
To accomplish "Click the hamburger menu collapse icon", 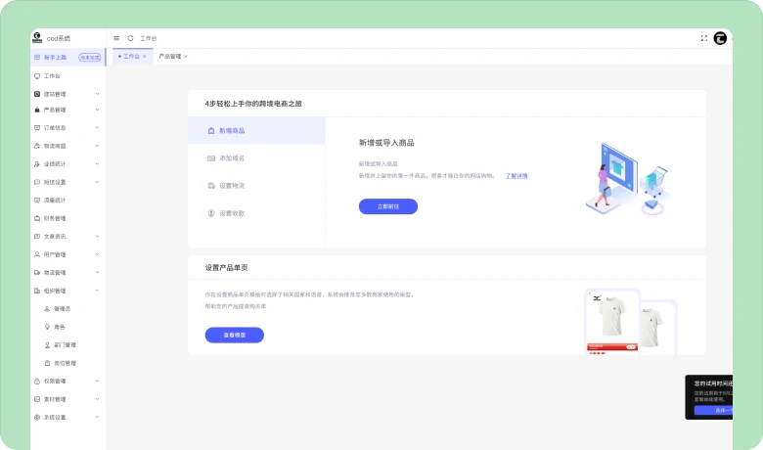I will pos(117,38).
